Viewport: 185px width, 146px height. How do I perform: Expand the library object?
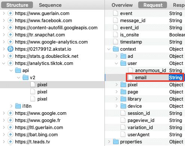click(116, 99)
